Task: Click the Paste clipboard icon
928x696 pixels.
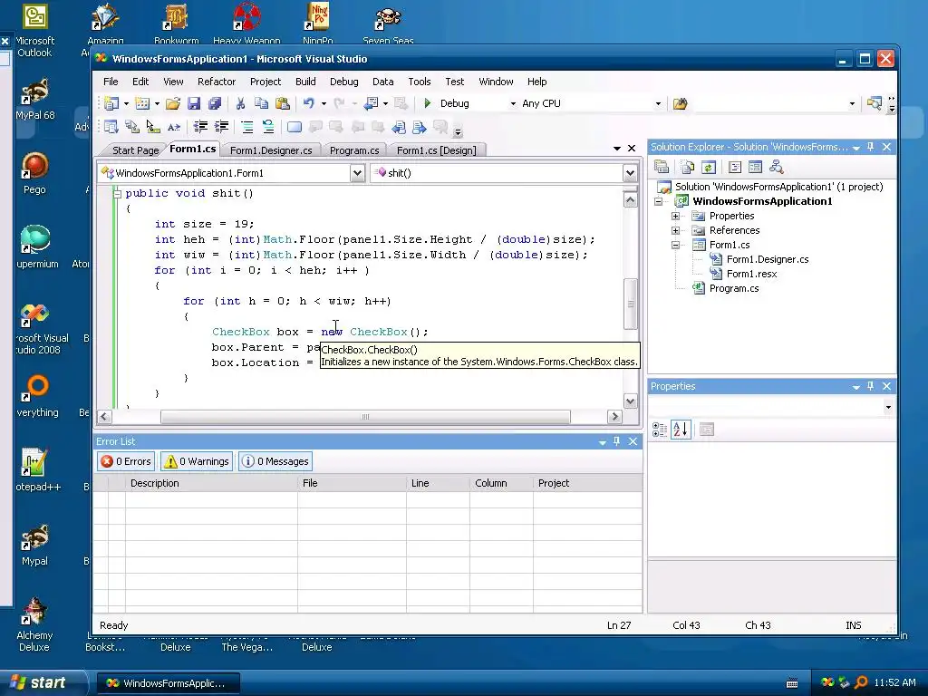Action: pyautogui.click(x=283, y=103)
